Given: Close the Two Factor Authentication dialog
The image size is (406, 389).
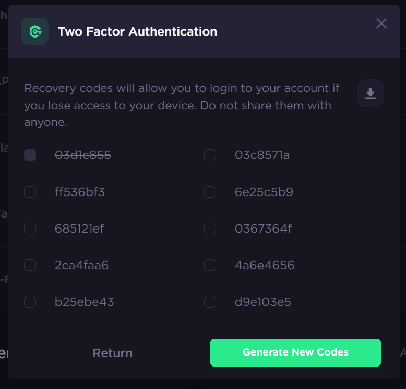Looking at the screenshot, I should [381, 24].
